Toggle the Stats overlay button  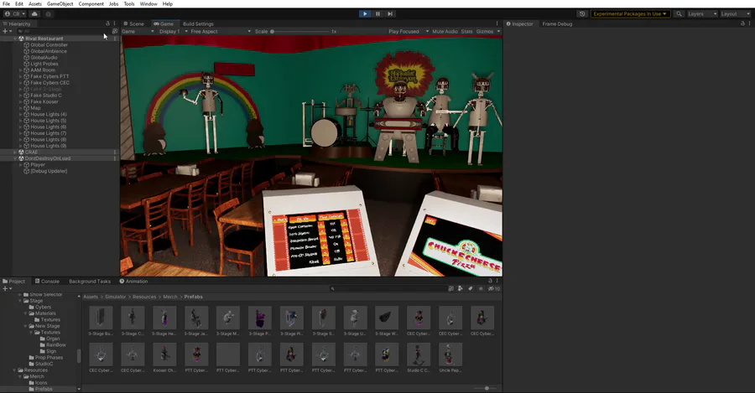coord(466,31)
